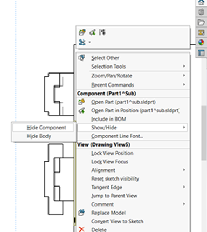
Task: Expand the Alignment submenu
Action: click(133, 170)
